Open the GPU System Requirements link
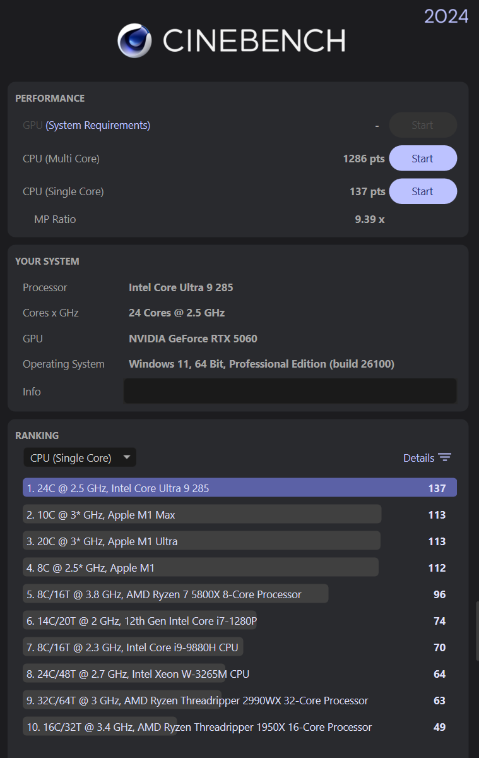Image resolution: width=479 pixels, height=758 pixels. click(98, 125)
